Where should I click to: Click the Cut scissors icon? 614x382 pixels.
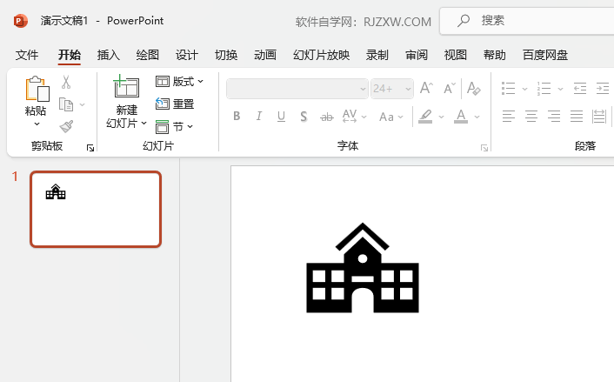(x=66, y=83)
